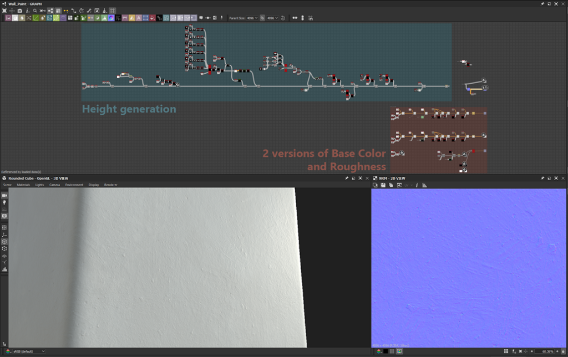The image size is (568, 357).
Task: Toggle the Parent Size aspect ratio link
Action: pos(262,17)
